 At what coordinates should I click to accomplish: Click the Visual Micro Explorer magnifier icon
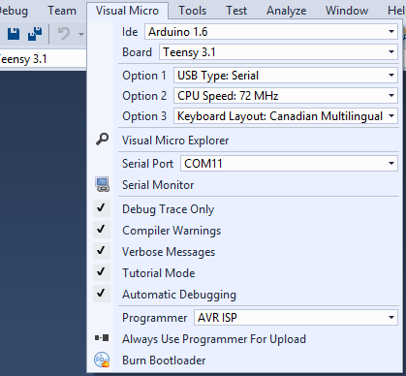click(103, 140)
